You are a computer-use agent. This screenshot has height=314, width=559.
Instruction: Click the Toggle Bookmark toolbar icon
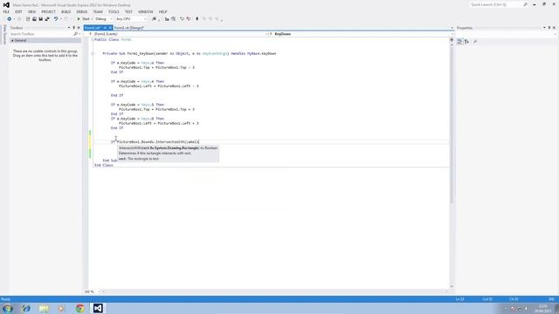(x=197, y=19)
